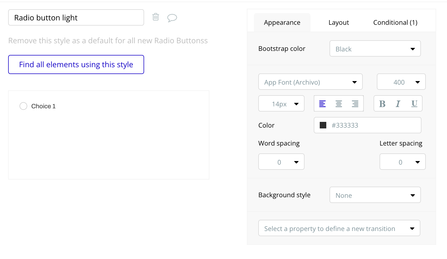Click the Radio button light name field

76,18
